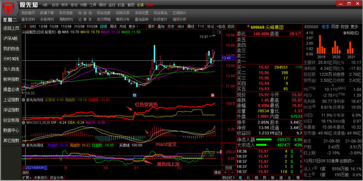Viewport: 363px width, 181px height.
Task: Click the small panel icon beside the diamond
Action: point(218,32)
